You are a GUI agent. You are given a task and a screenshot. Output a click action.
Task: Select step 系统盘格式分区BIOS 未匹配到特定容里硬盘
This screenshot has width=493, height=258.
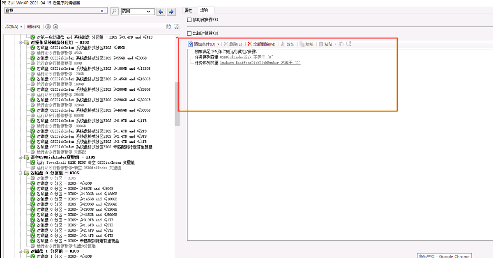click(x=94, y=147)
